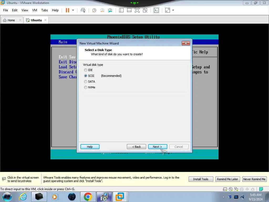Click the Never Remind Me button
This screenshot has height=202, width=269.
coord(254,179)
